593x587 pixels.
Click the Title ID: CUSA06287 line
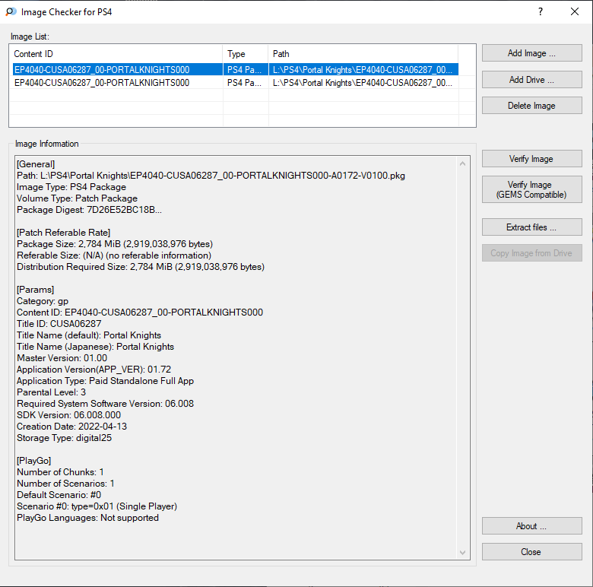59,324
